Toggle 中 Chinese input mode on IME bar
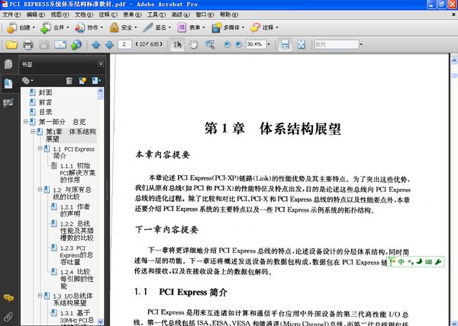The width and height of the screenshot is (458, 326). point(402,262)
